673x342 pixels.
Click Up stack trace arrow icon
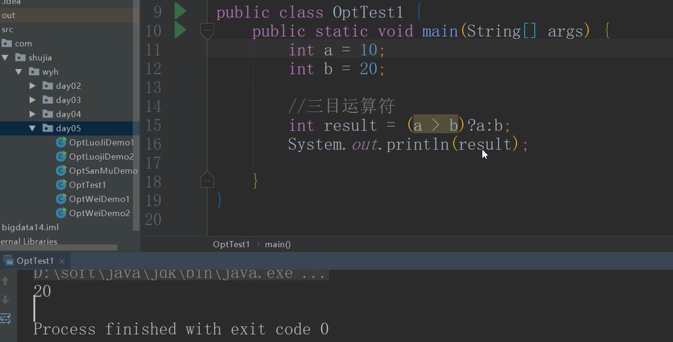(x=6, y=280)
